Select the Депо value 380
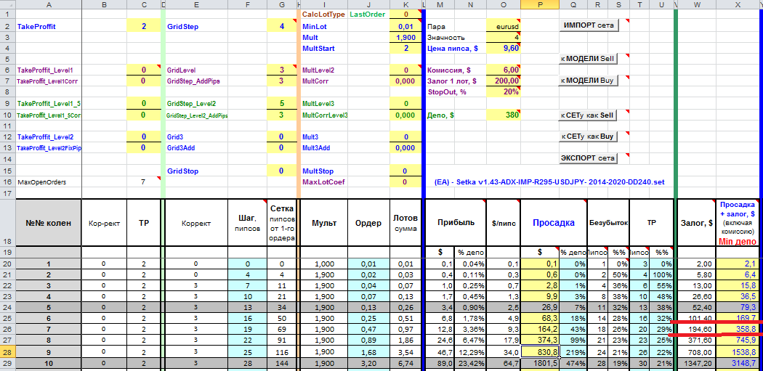 click(x=503, y=115)
